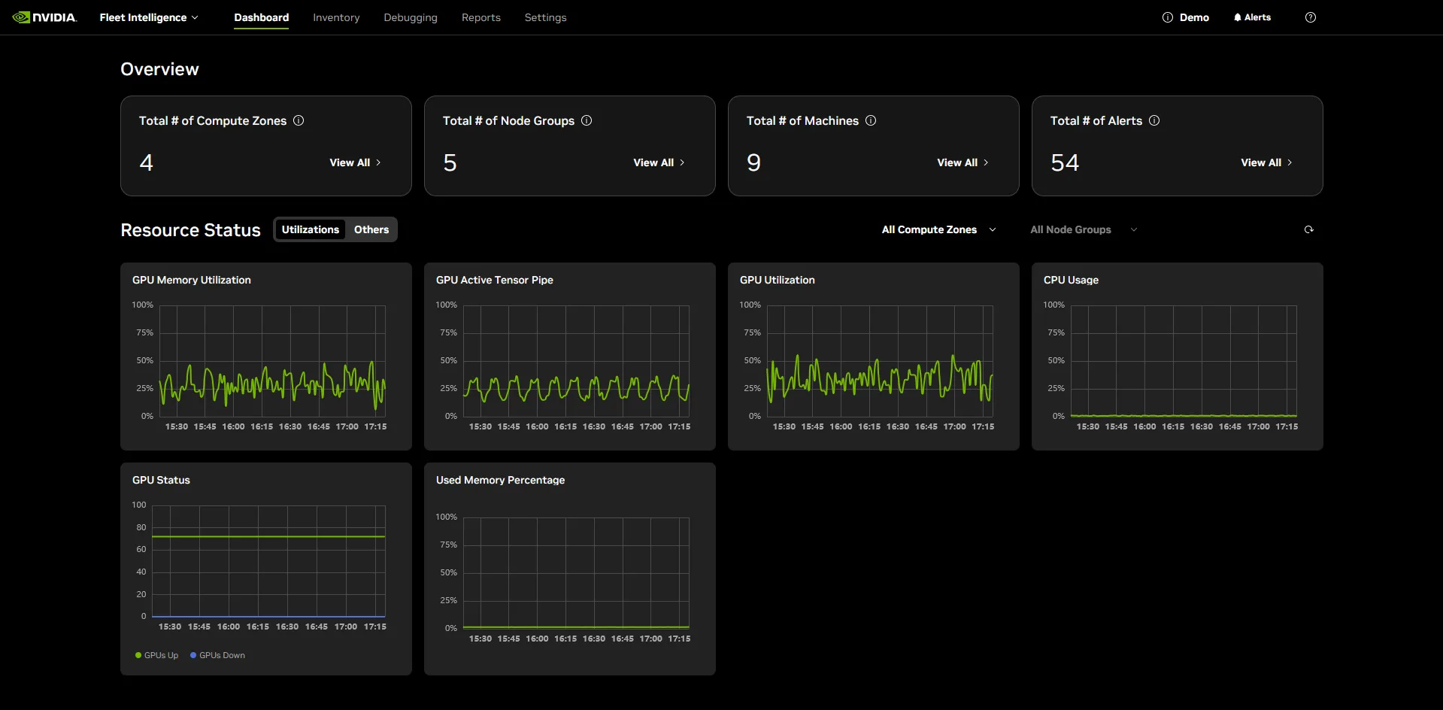Image resolution: width=1443 pixels, height=710 pixels.
Task: Switch to the Dashboard tab
Action: [261, 17]
